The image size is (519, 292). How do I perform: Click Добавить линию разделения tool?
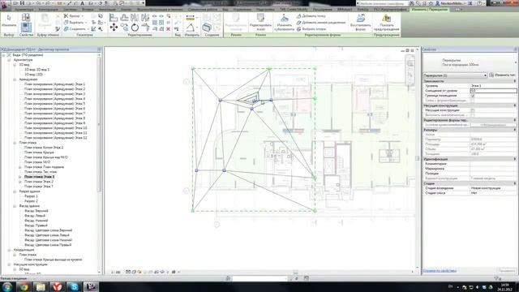[x=321, y=23]
